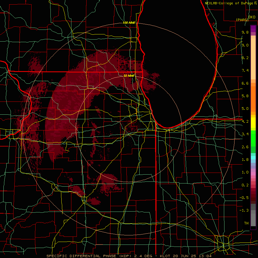Select the 5.0 scale value

pos(245,109)
